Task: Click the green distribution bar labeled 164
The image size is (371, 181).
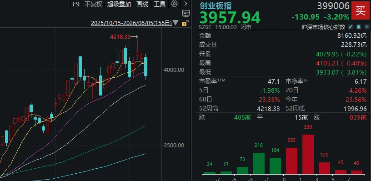Action: click(275, 166)
